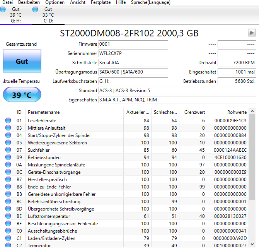
Task: Select raw value 00000D9EE1C3
Action: (230, 120)
